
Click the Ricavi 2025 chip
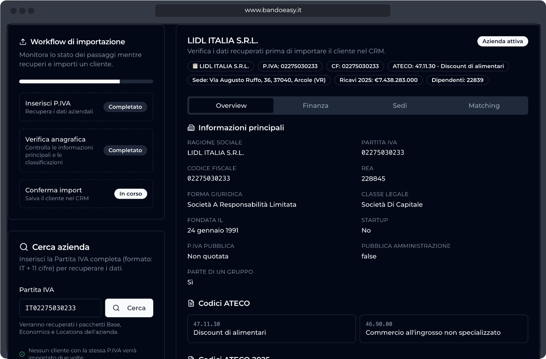379,80
